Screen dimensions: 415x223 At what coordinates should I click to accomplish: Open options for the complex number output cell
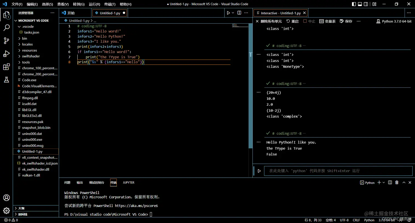pyautogui.click(x=258, y=92)
